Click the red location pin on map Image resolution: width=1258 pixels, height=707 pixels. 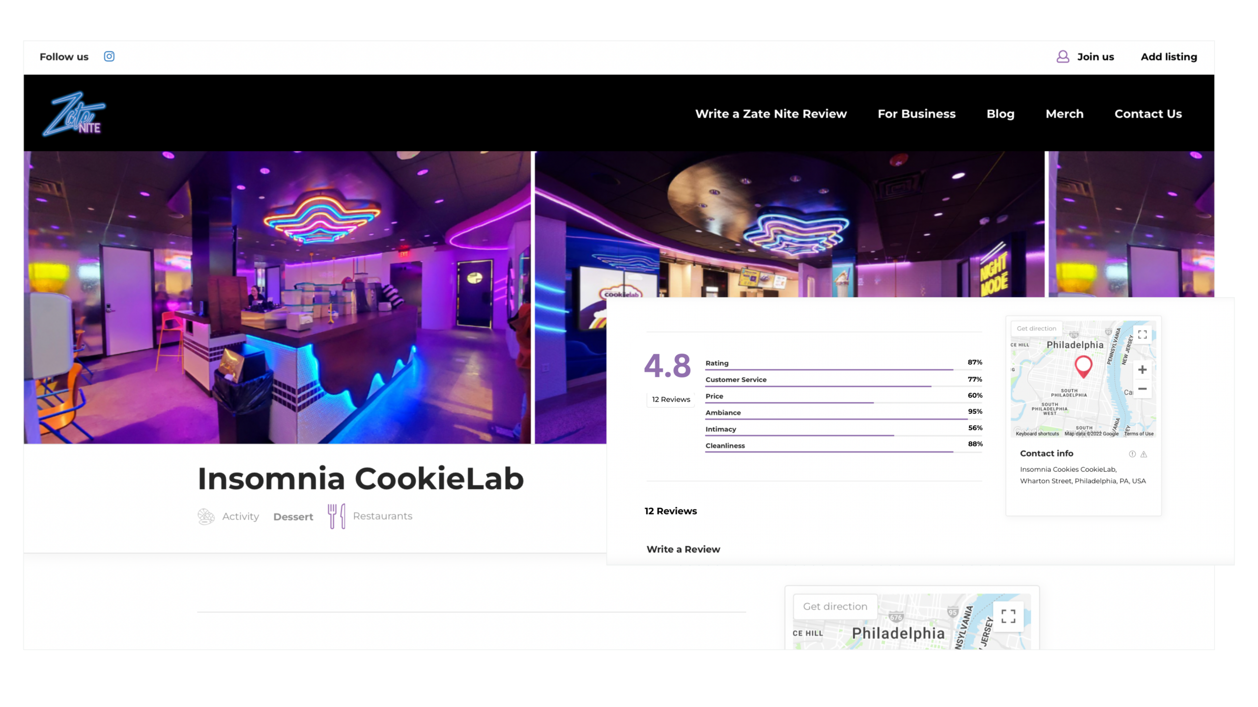[x=1084, y=366]
